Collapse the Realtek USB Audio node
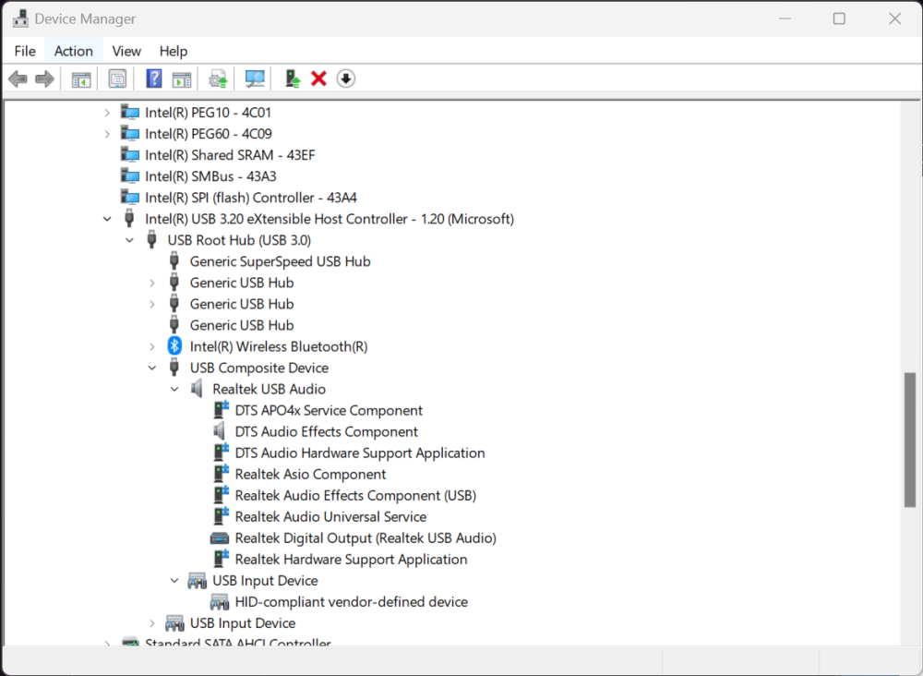Screen dimensions: 923x676 174,389
